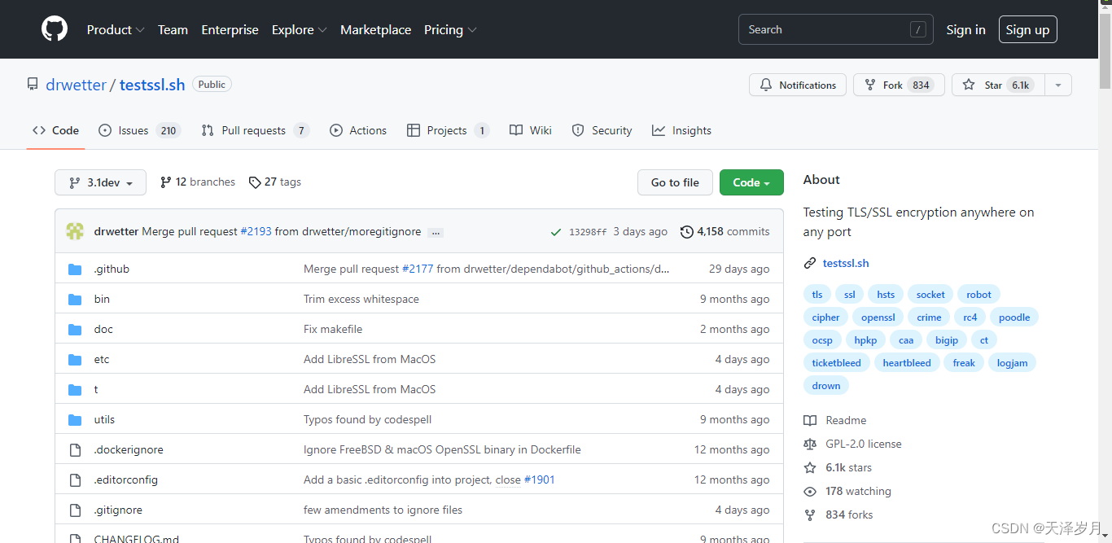Open the .dockerignore file name
The width and height of the screenshot is (1112, 543).
129,449
